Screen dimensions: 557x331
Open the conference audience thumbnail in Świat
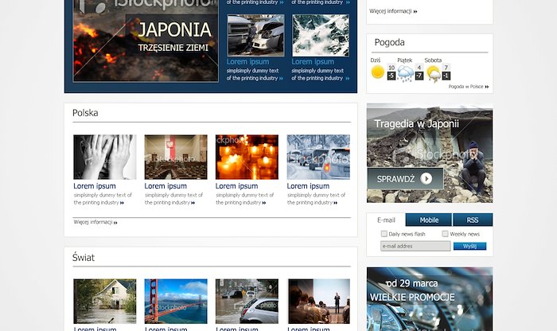319,302
